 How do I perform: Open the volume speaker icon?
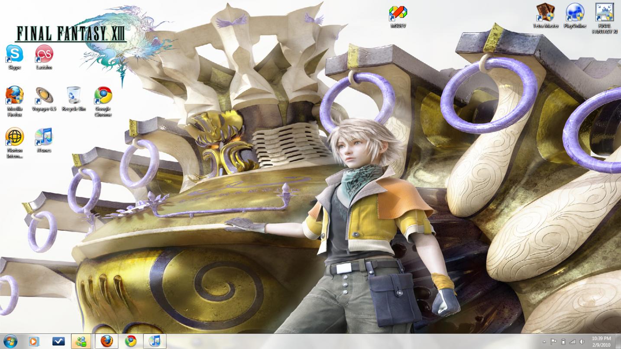tap(582, 342)
